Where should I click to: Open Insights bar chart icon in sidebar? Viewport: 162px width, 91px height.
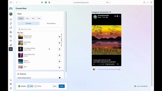11,45
